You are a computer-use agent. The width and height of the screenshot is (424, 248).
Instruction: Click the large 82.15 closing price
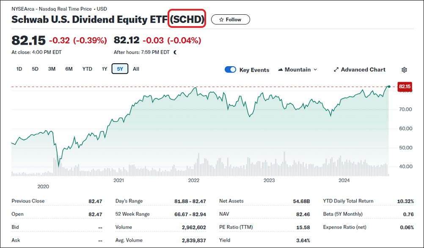coord(28,40)
